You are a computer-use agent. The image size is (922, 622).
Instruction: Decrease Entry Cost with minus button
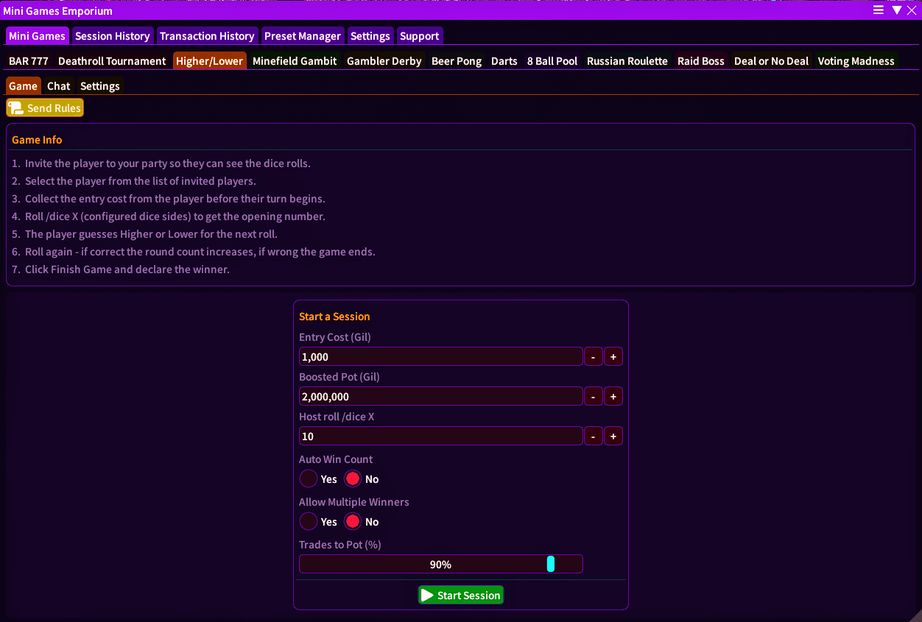pos(594,357)
